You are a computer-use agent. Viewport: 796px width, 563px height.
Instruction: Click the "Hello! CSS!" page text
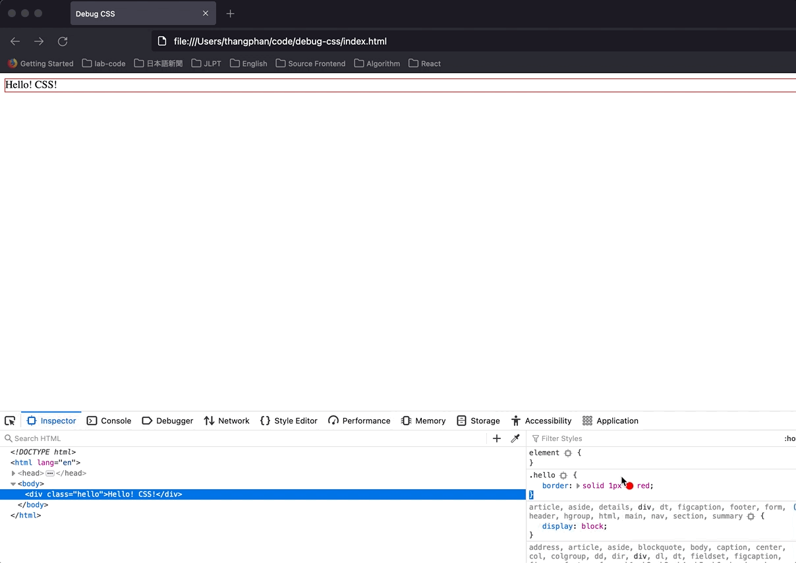31,85
